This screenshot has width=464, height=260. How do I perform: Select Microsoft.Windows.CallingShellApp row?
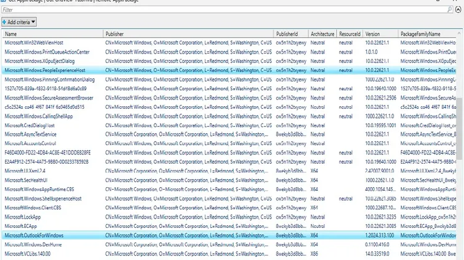pyautogui.click(x=230, y=116)
